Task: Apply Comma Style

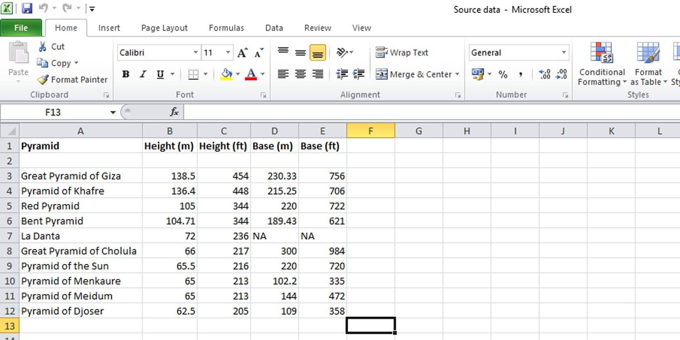Action: 520,74
